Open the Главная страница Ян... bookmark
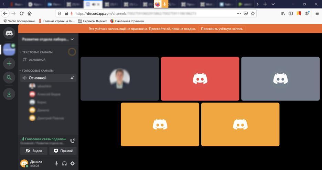The height and width of the screenshot is (170, 322). 56,21
